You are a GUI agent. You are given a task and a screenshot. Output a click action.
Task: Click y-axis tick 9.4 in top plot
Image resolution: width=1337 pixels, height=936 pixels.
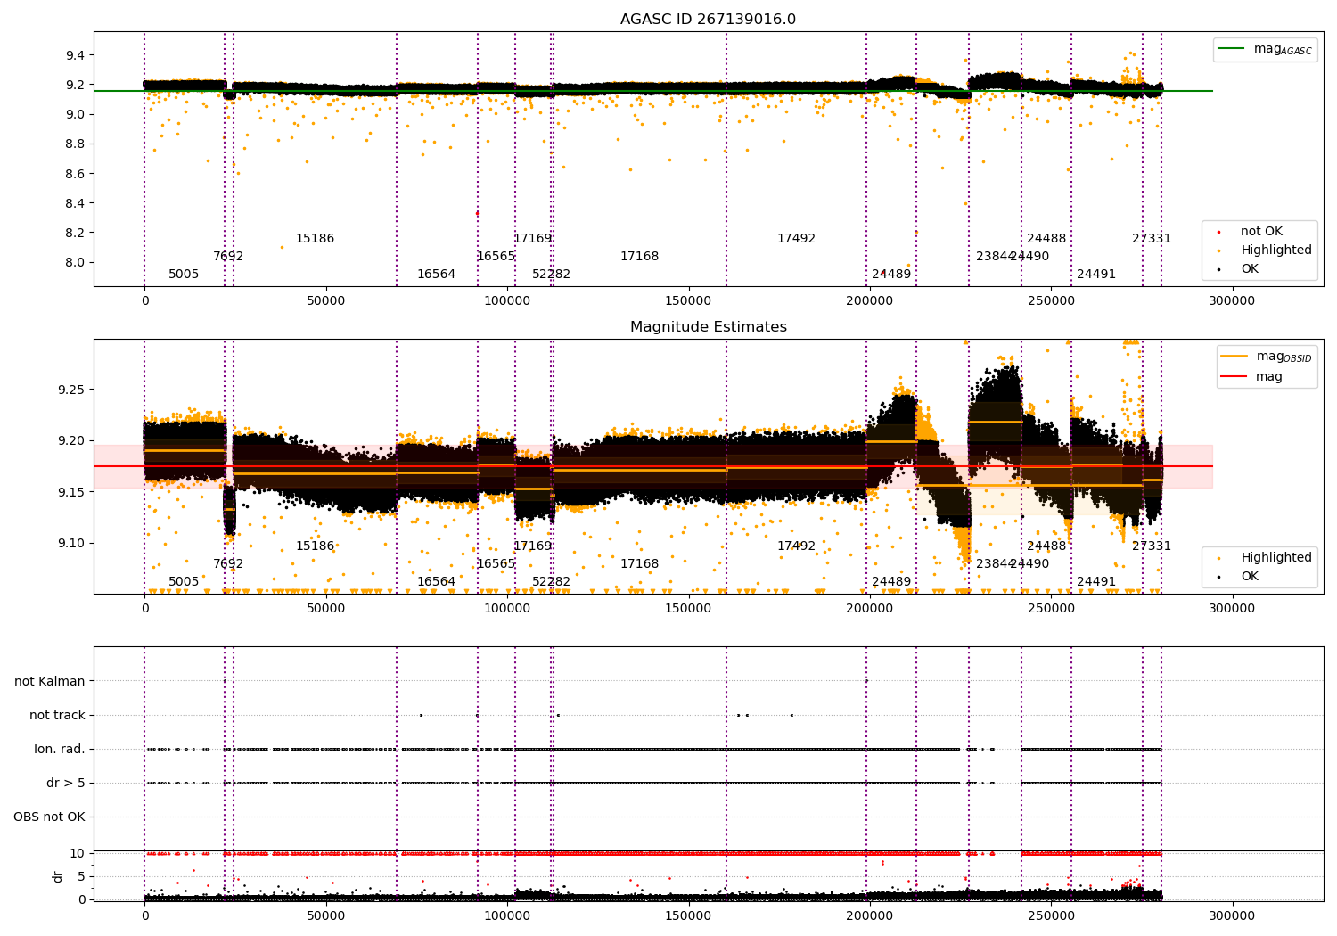tap(75, 55)
